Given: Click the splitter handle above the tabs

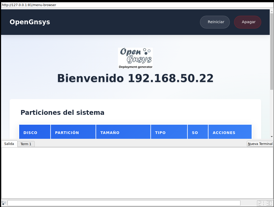Looking at the screenshot, I should tap(137, 140).
